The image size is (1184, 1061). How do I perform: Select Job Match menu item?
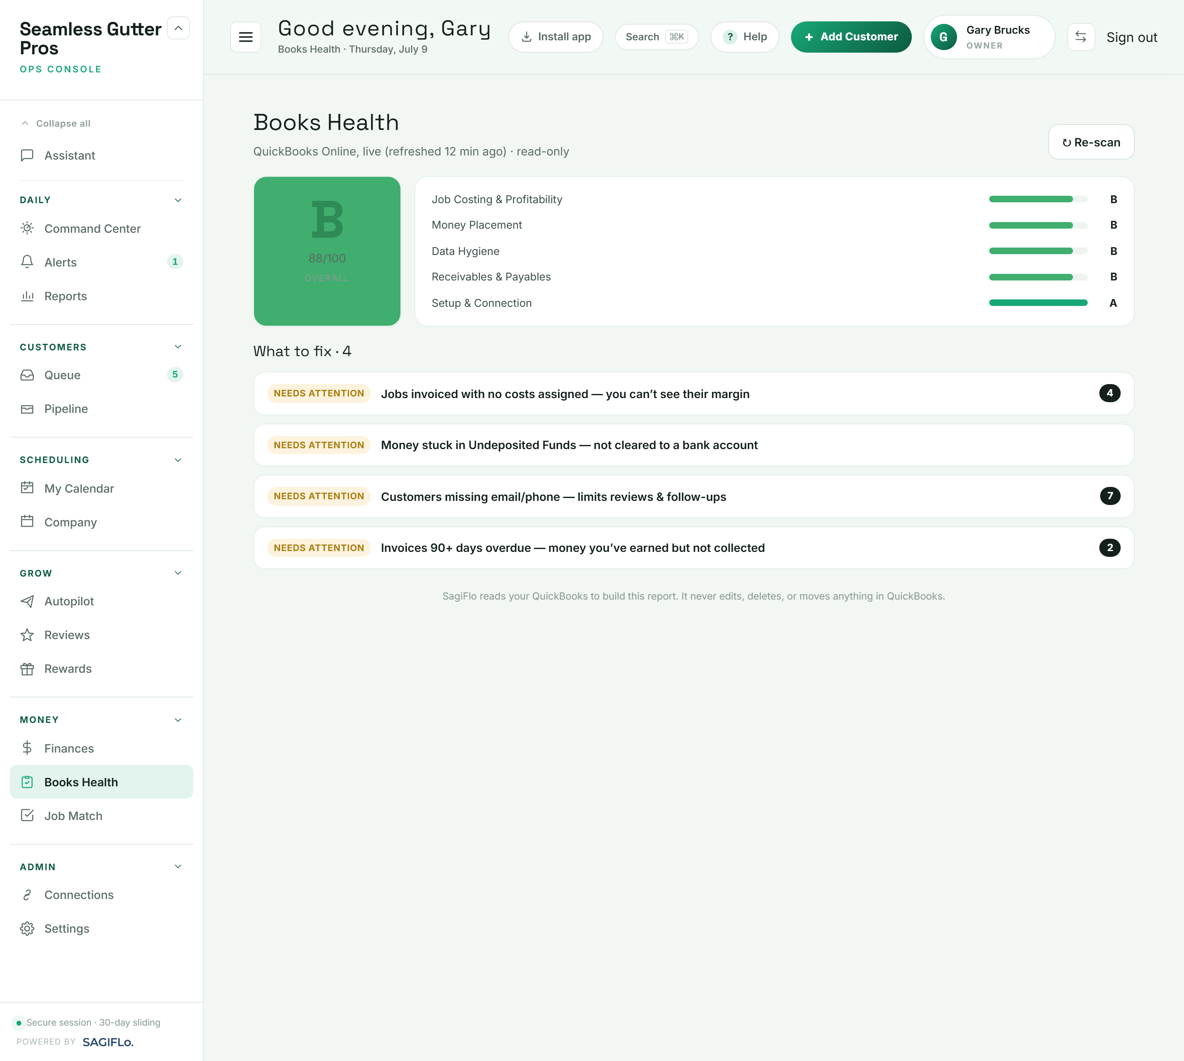click(x=102, y=815)
